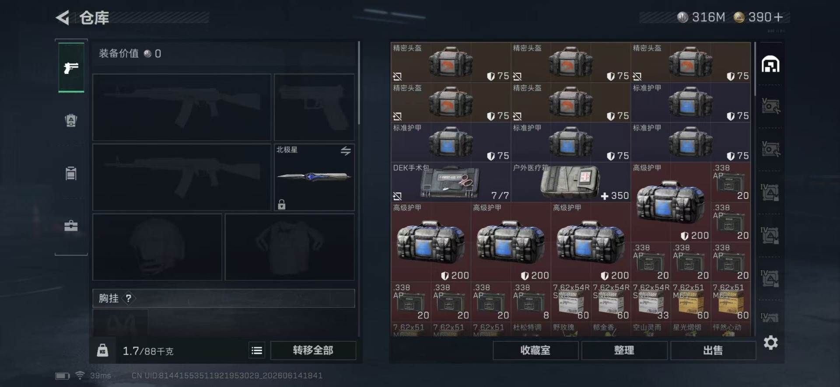Screen dimensions: 840x387
Task: Tap the non-tradeable mark on DEK手术包
Action: coord(397,195)
